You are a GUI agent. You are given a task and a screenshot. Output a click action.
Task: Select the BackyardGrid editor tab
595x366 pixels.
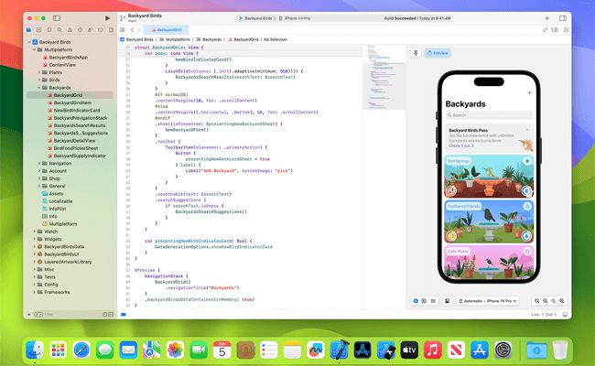tap(161, 29)
